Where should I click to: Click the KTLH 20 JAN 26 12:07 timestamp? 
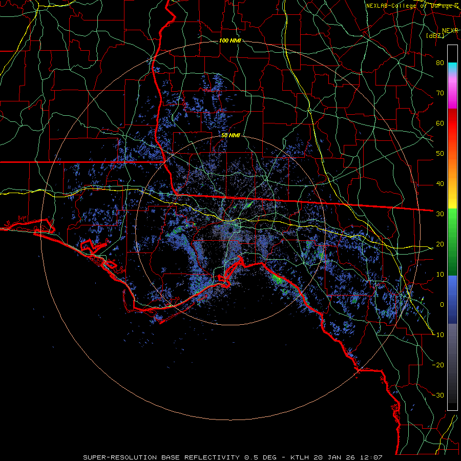point(337,457)
